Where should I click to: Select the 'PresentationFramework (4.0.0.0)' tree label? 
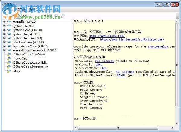[35, 50]
